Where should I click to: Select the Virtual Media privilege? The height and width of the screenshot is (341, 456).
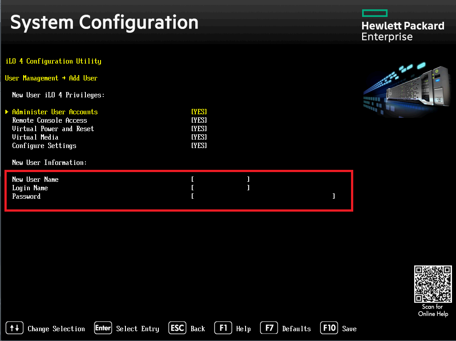click(35, 137)
